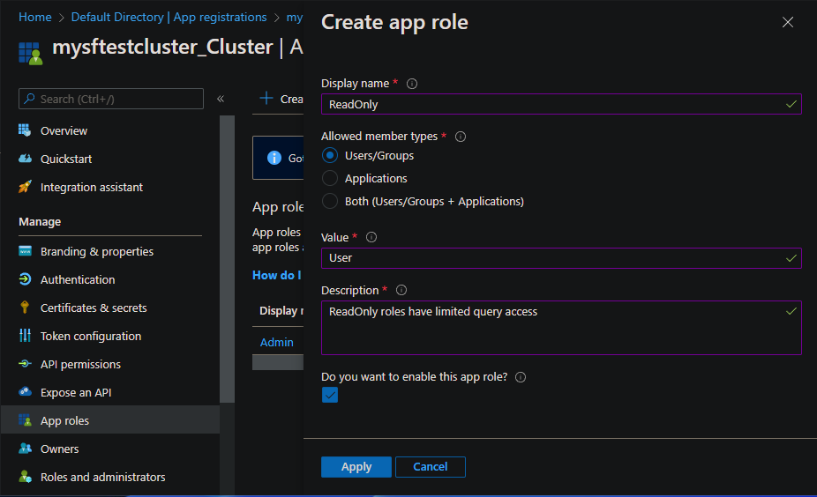
Task: Open Quickstart cloud icon
Action: point(25,159)
